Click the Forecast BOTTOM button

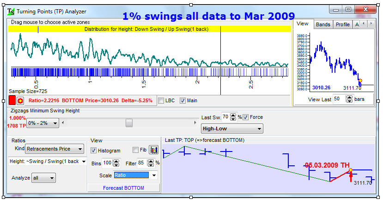point(123,188)
